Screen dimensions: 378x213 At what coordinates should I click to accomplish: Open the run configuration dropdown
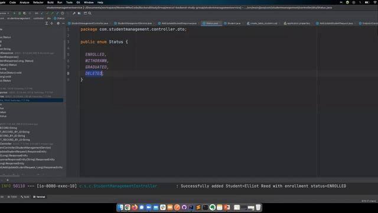click(5, 13)
